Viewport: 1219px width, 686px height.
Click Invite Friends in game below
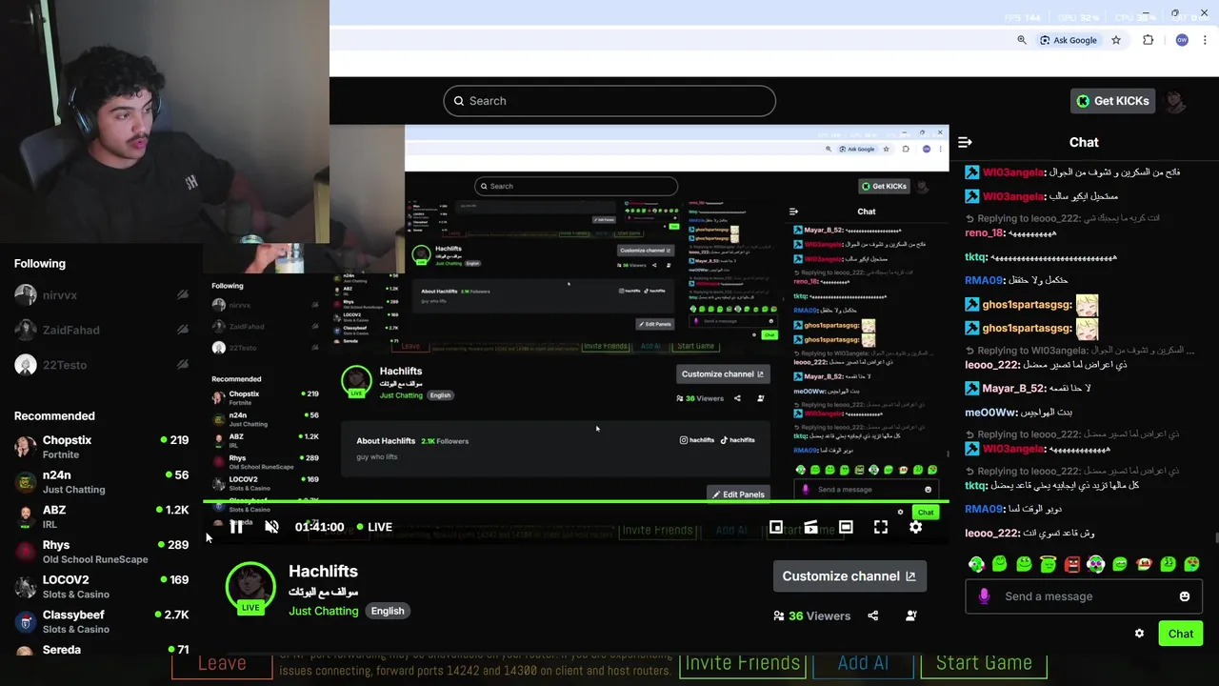(x=742, y=664)
